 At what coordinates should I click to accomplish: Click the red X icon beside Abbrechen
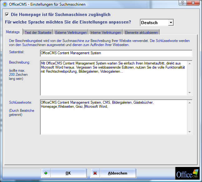(x=95, y=173)
